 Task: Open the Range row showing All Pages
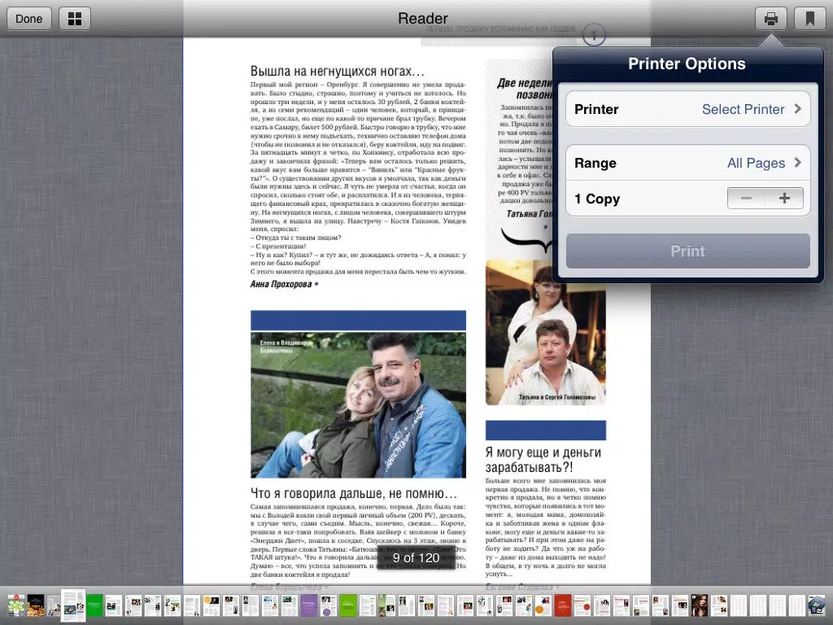(688, 163)
